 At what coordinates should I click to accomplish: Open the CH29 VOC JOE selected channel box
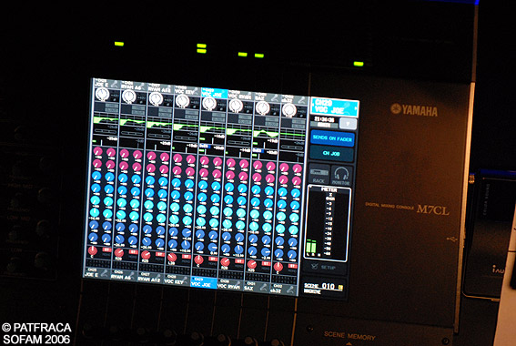pos(334,107)
